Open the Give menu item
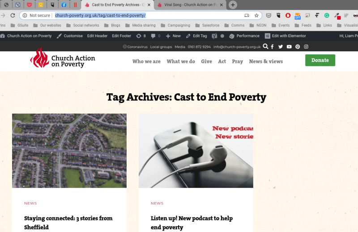 (206, 61)
